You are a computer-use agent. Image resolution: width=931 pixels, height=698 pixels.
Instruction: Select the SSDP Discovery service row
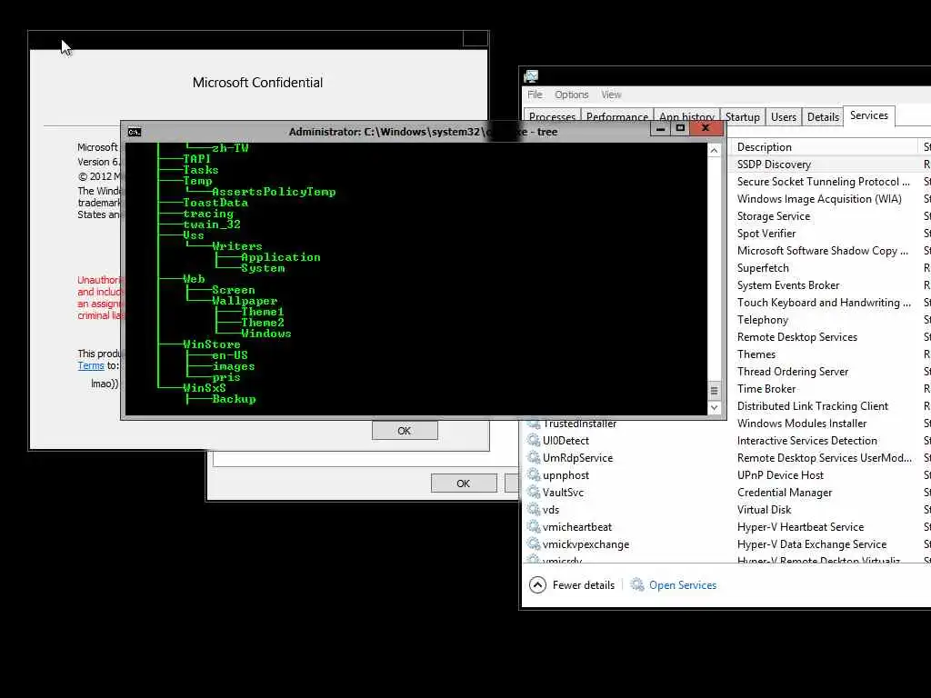[x=829, y=165]
